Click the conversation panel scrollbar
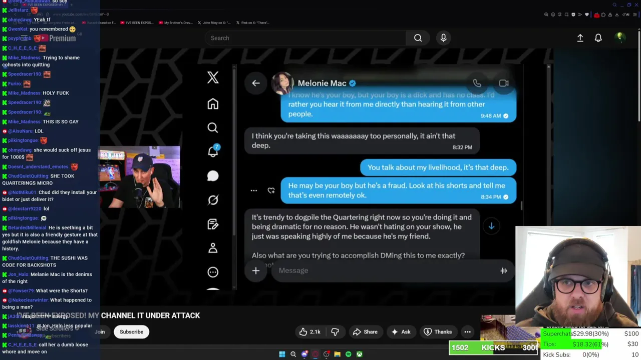641x360 pixels. [522, 205]
